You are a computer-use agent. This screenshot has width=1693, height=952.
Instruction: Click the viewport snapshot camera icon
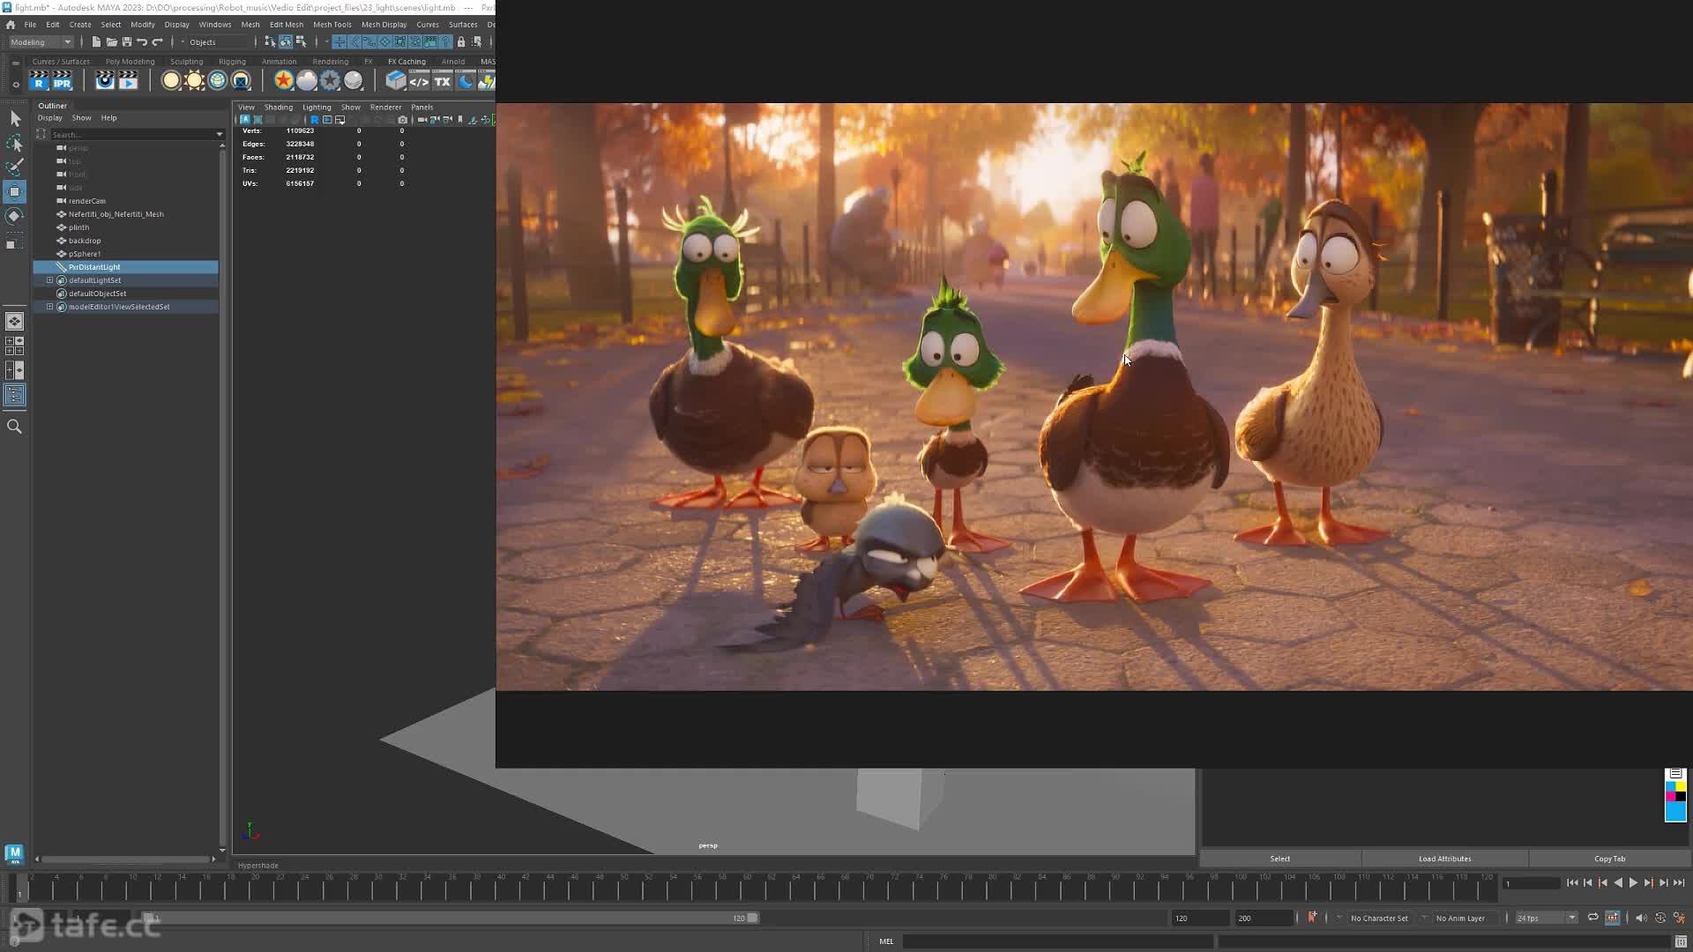coord(403,120)
